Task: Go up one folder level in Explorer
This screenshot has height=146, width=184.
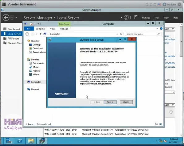Action: [41, 34]
